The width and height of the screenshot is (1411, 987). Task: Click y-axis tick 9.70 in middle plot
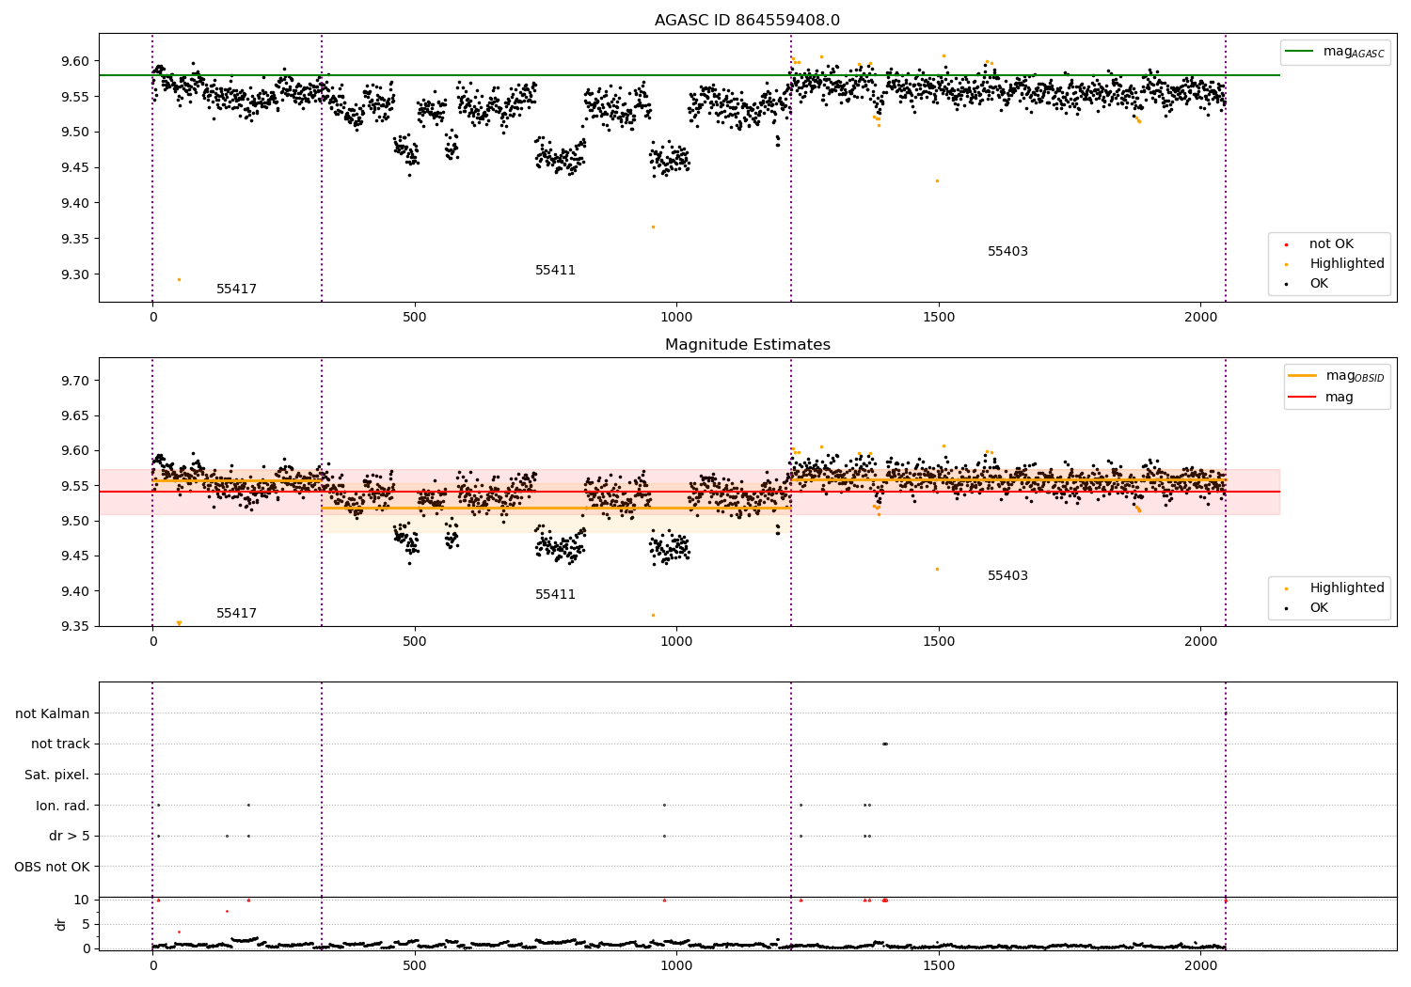pyautogui.click(x=77, y=381)
